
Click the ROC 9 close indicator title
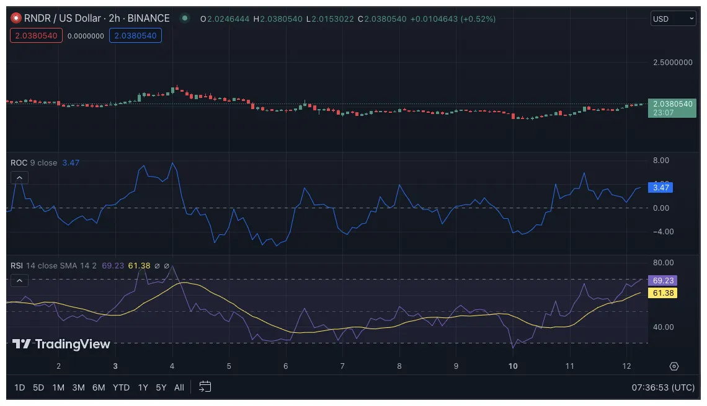coord(34,162)
